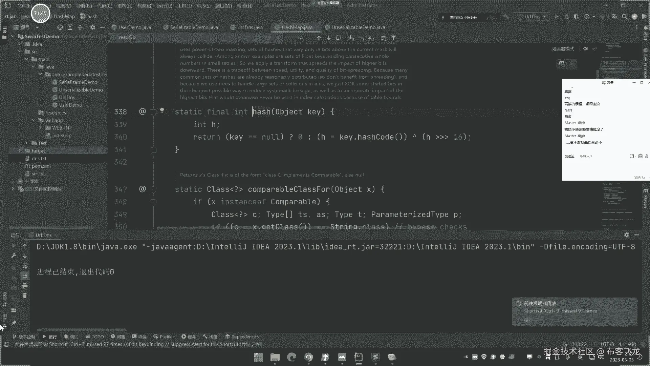
Task: Open the Profiler tool window tab
Action: coord(164,337)
